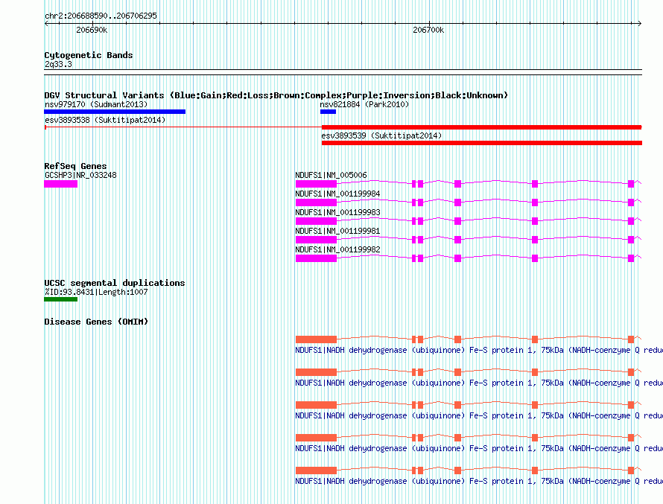The image size is (663, 504).
Task: Select the large magenta exon of NM_001199984
Action: [x=317, y=202]
